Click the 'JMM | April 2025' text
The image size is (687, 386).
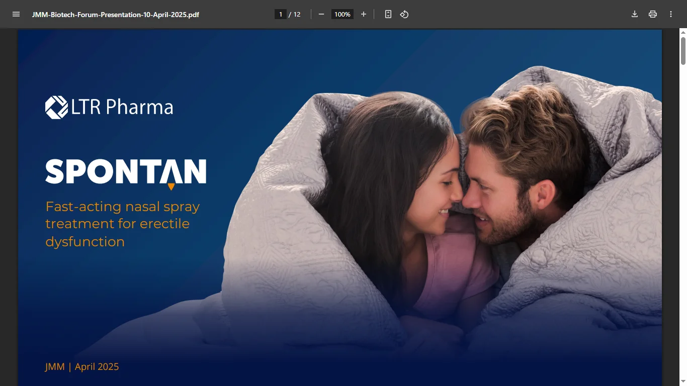click(82, 367)
